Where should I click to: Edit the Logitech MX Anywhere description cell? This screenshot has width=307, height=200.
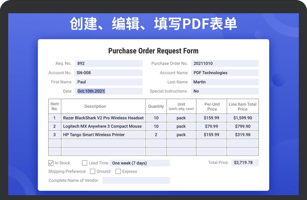[x=103, y=126]
